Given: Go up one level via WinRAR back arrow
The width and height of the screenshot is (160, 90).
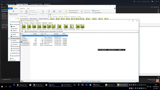Looking at the screenshot, I should (22, 31).
